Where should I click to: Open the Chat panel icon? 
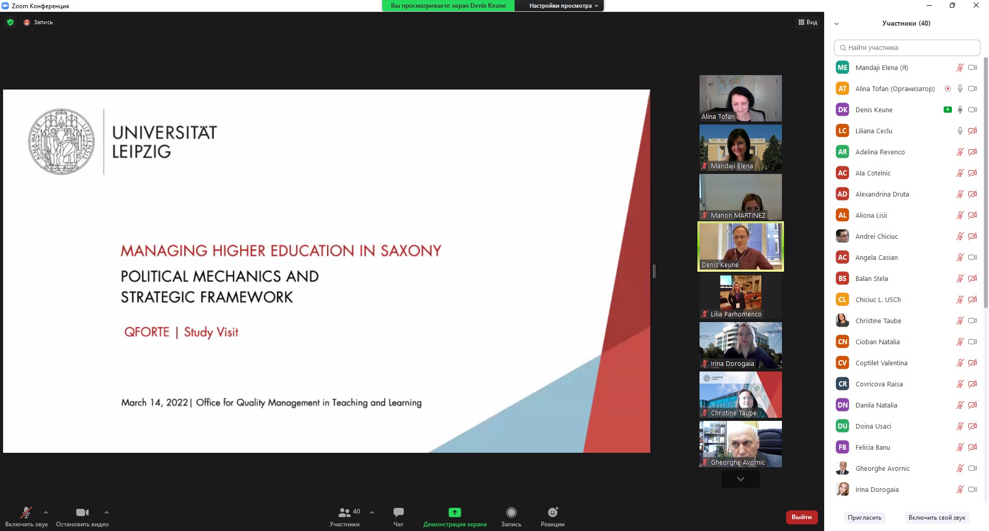pos(398,512)
